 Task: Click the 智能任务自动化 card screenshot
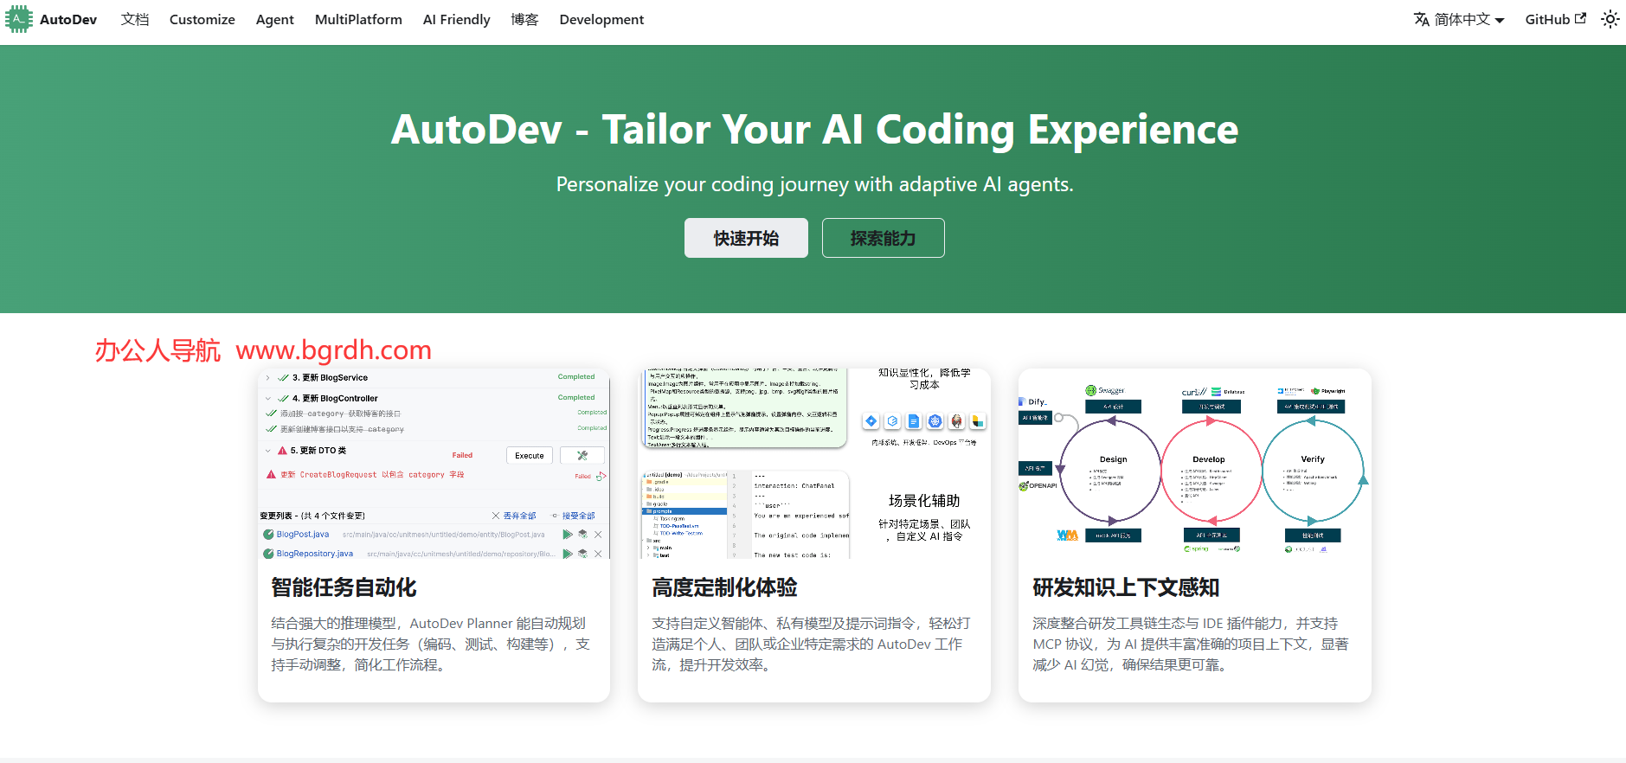[434, 464]
